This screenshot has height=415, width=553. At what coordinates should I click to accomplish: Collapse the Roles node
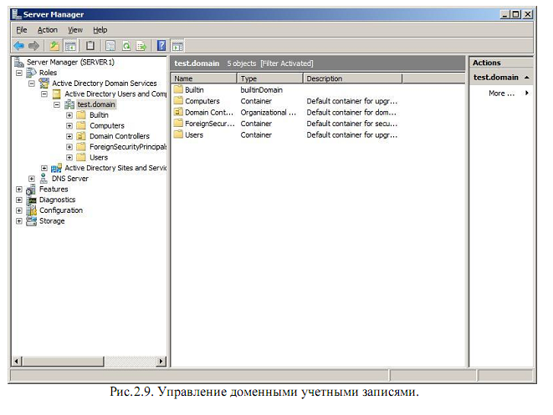click(x=19, y=73)
